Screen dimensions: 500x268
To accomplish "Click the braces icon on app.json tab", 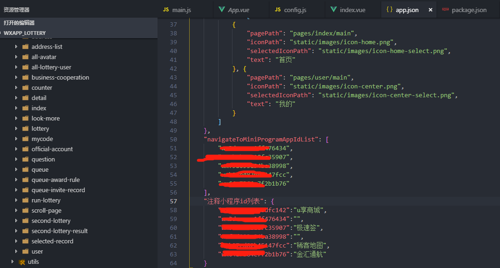I will click(390, 10).
